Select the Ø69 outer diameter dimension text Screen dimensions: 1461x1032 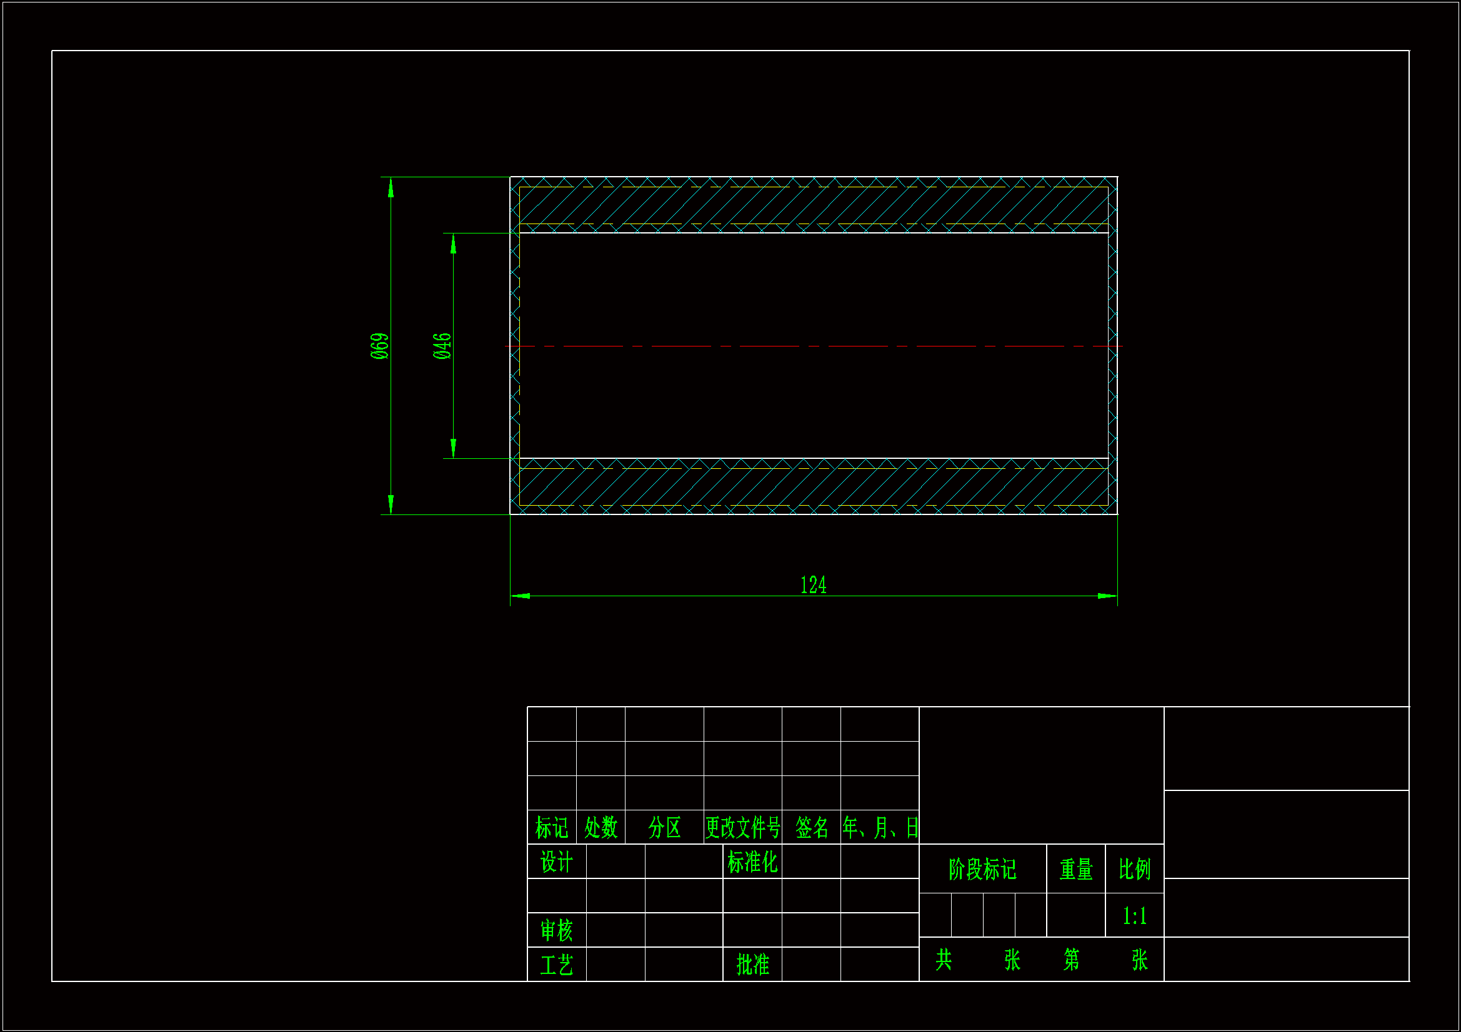[x=379, y=346]
